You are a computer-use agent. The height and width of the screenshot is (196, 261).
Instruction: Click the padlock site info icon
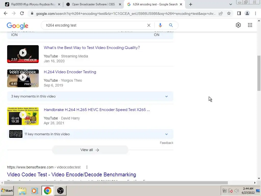(32, 13)
